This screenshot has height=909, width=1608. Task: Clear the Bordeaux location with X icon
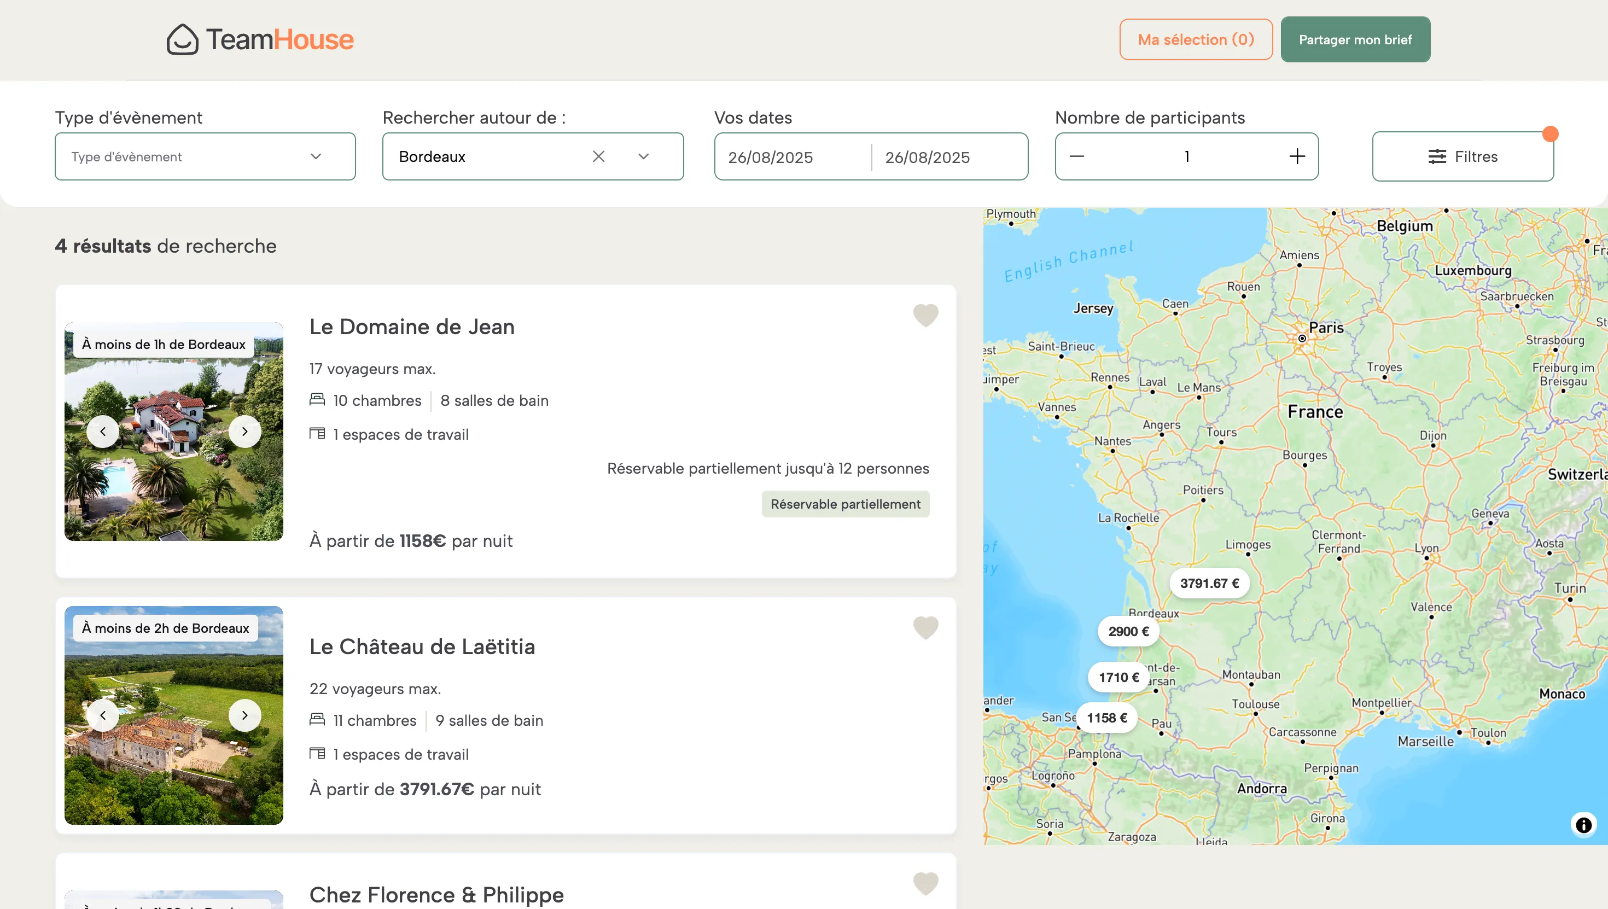(598, 157)
